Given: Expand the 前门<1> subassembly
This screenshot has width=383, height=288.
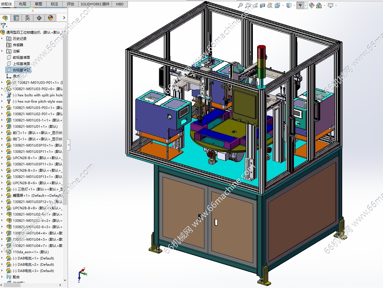Looking at the screenshot, I should click(x=2, y=133).
